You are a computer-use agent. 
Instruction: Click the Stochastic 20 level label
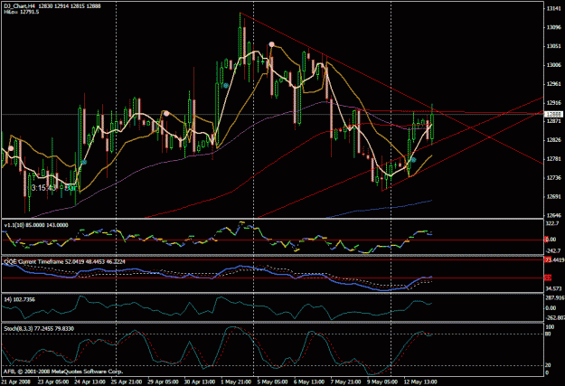548,365
